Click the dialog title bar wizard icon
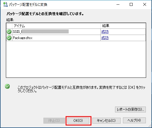The height and width of the screenshot is (128, 152). pyautogui.click(x=5, y=4)
